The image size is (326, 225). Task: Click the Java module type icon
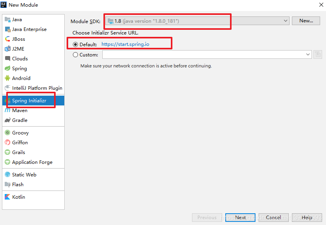pos(7,20)
